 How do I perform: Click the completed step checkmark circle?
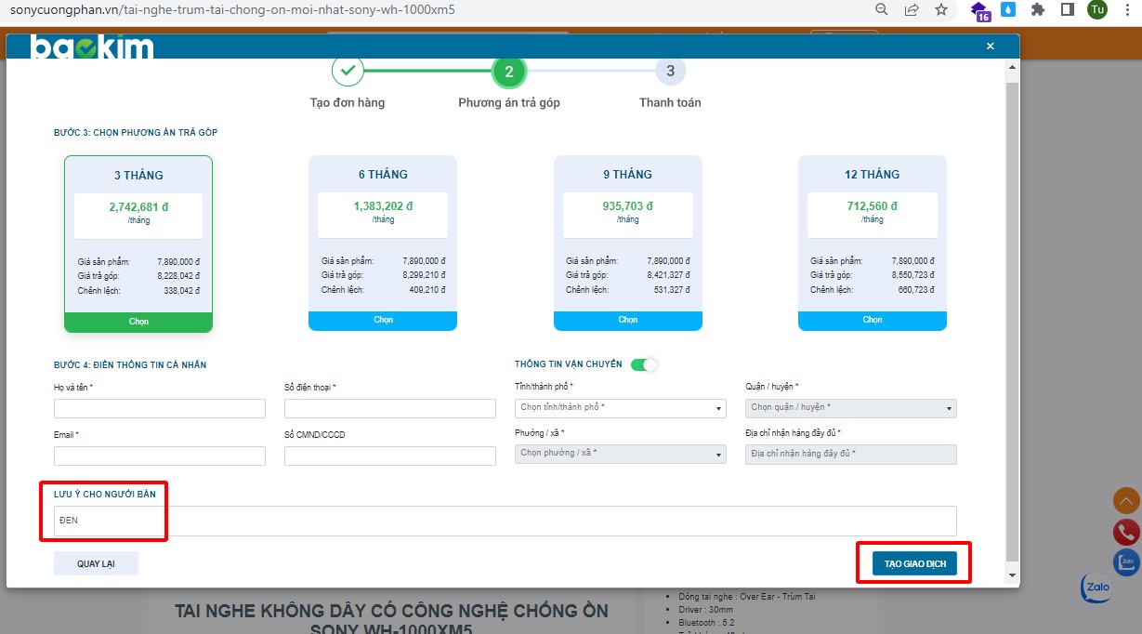click(x=348, y=71)
